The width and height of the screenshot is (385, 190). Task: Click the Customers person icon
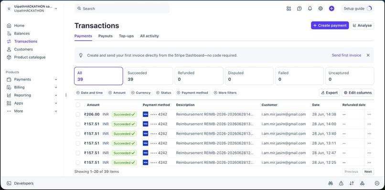(x=9, y=49)
